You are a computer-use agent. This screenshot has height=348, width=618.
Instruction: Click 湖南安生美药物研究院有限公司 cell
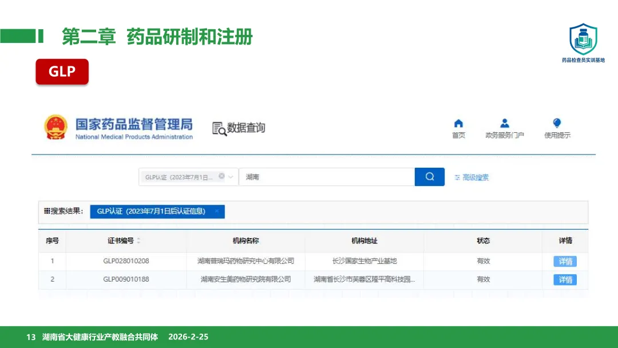pos(245,279)
